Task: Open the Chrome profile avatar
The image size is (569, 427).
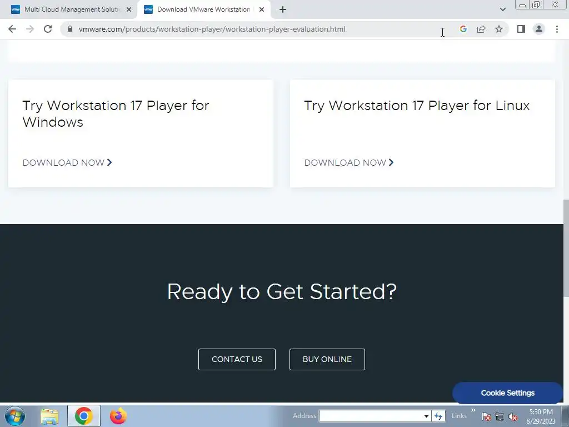Action: point(539,29)
